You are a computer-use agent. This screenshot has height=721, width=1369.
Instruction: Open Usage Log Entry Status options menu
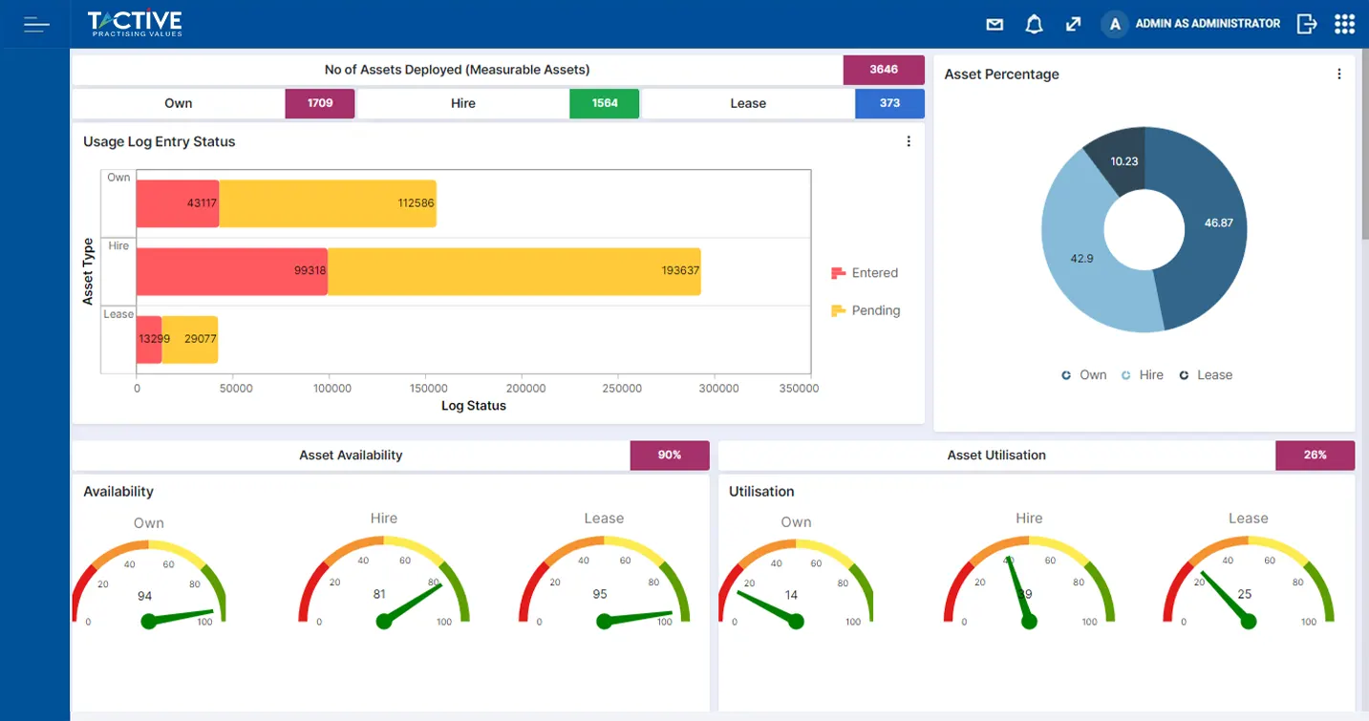(x=908, y=141)
